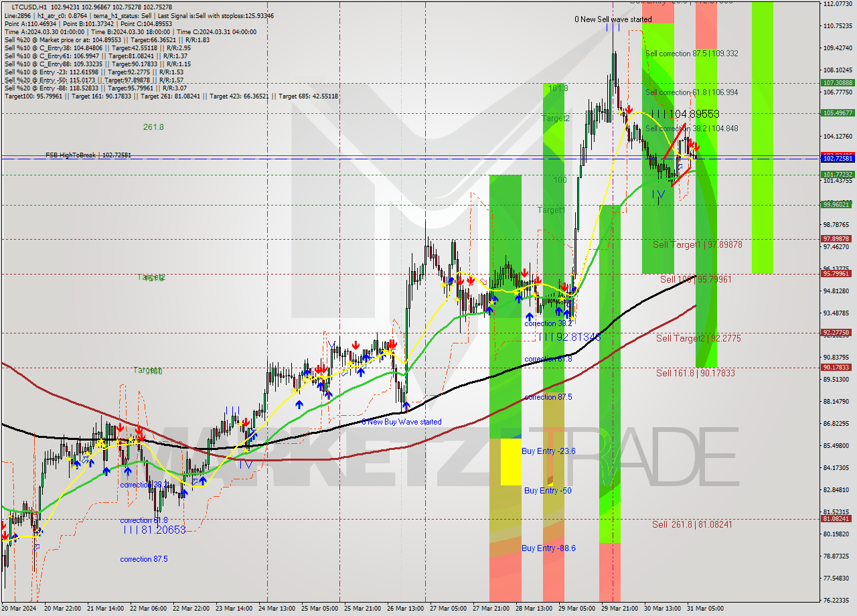Select the 'Buy Entry -23.6' label

click(548, 451)
